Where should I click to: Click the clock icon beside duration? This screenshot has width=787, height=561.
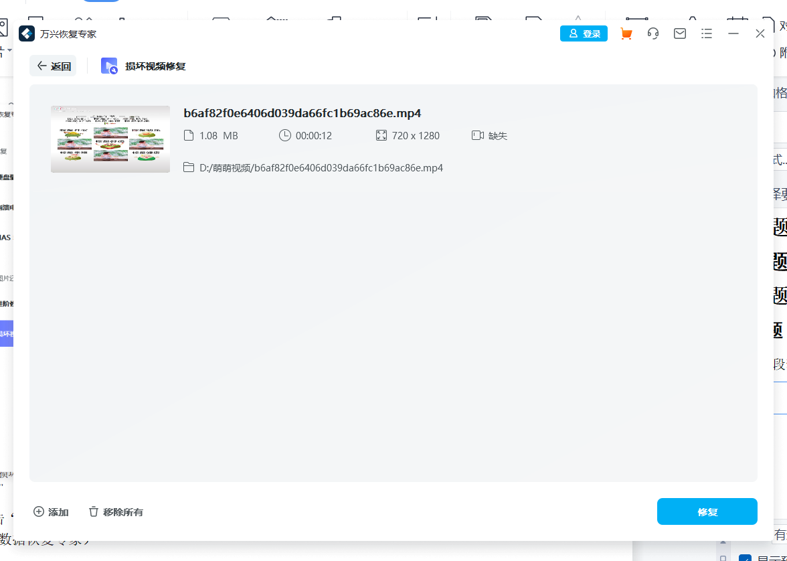[x=284, y=135]
